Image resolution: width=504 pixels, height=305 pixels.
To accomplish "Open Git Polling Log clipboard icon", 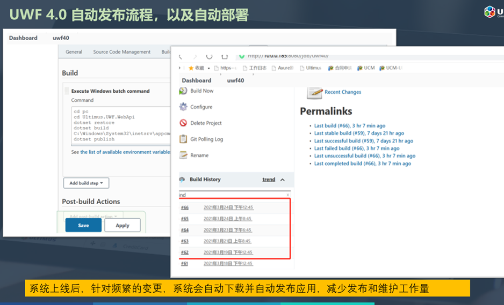I will 183,139.
